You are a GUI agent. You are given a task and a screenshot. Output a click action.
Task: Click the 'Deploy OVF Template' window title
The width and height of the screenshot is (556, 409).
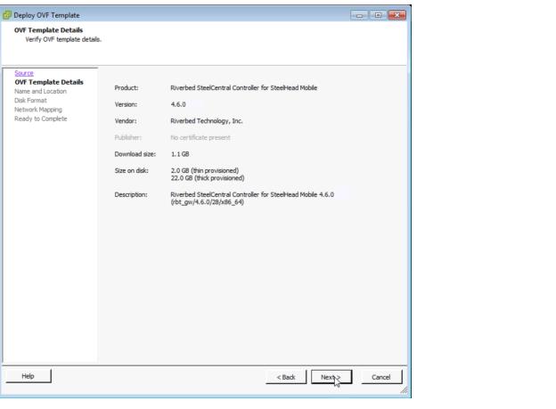point(47,15)
